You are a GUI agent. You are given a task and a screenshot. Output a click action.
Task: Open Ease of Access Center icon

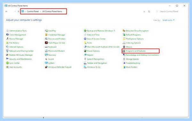click(85, 39)
